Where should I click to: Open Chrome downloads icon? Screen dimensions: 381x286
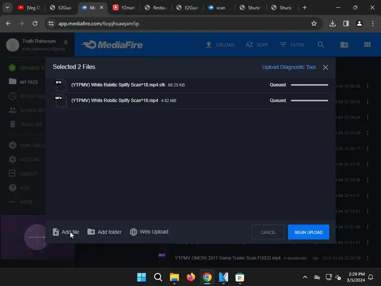332,23
